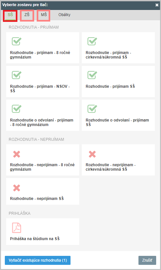The image size is (161, 270).
Task: Click red X icon for neprijímam cirkevná/súkromná SŠ
Action: tap(92, 154)
